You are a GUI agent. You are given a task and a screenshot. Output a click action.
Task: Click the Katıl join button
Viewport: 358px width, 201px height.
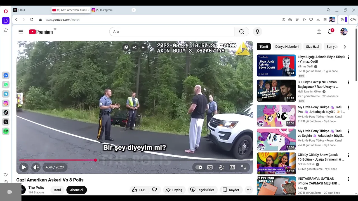pos(58,190)
